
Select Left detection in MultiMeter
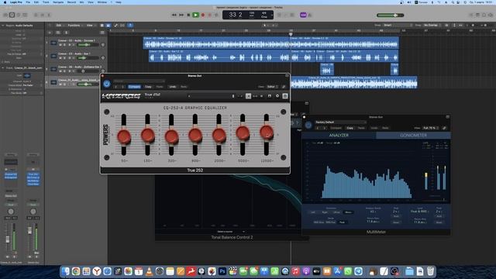coord(313,212)
